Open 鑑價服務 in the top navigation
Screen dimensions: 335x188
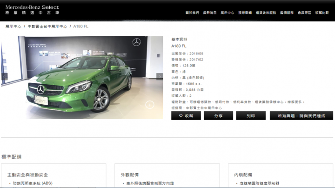pyautogui.click(x=287, y=13)
